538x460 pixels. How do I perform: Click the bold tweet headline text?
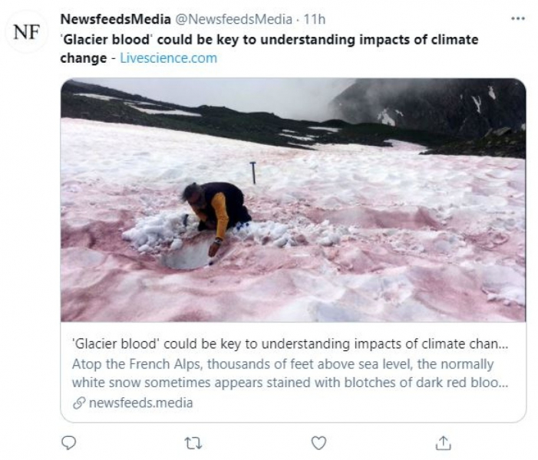(269, 39)
